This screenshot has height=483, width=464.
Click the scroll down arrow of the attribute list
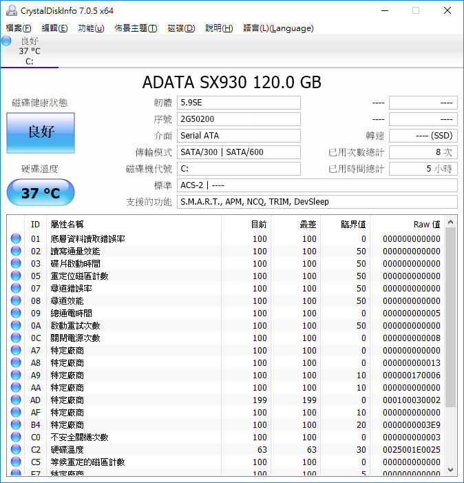451,470
